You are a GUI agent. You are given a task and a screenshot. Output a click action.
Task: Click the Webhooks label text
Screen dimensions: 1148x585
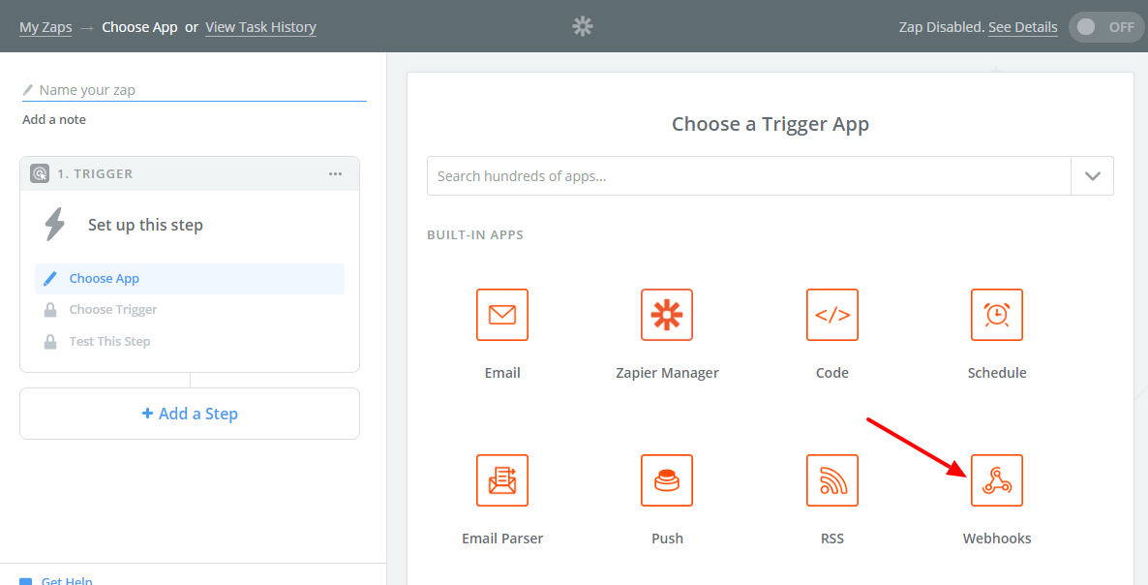coord(997,539)
